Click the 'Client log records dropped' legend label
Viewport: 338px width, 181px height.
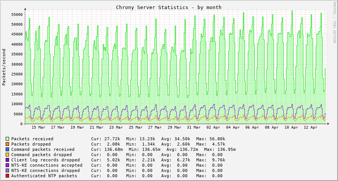click(x=46, y=160)
